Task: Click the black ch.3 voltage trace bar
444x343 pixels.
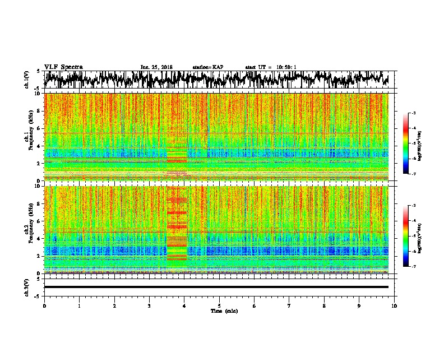Action: [x=216, y=287]
